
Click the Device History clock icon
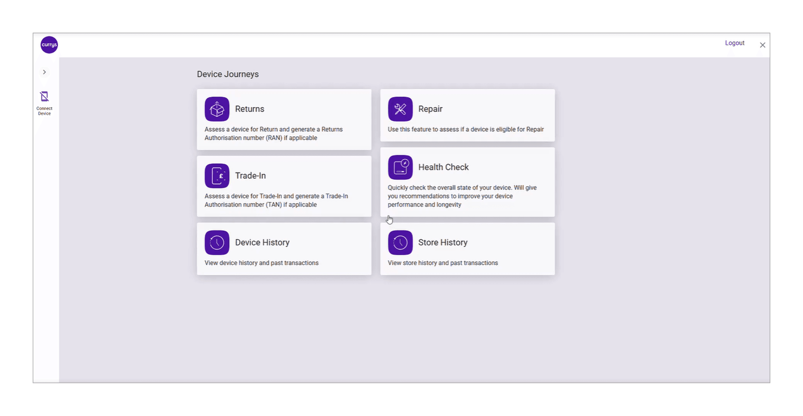tap(217, 242)
